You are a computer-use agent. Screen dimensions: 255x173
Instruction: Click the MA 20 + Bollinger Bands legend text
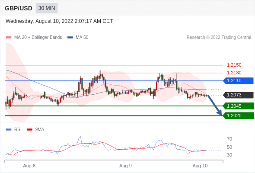(x=38, y=38)
